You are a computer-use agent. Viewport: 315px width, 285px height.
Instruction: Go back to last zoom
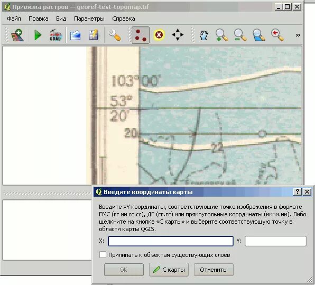click(277, 35)
